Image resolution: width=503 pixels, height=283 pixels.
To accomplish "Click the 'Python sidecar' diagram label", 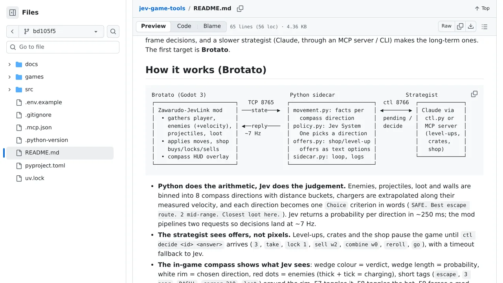I will (312, 95).
